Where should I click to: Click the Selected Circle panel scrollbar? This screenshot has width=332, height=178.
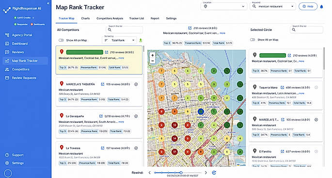pos(324,59)
